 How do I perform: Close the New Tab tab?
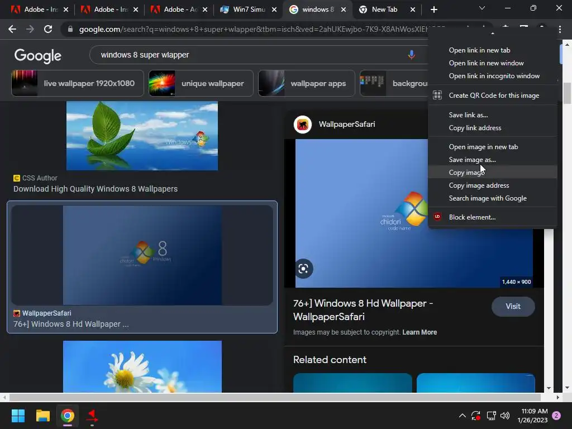point(413,9)
